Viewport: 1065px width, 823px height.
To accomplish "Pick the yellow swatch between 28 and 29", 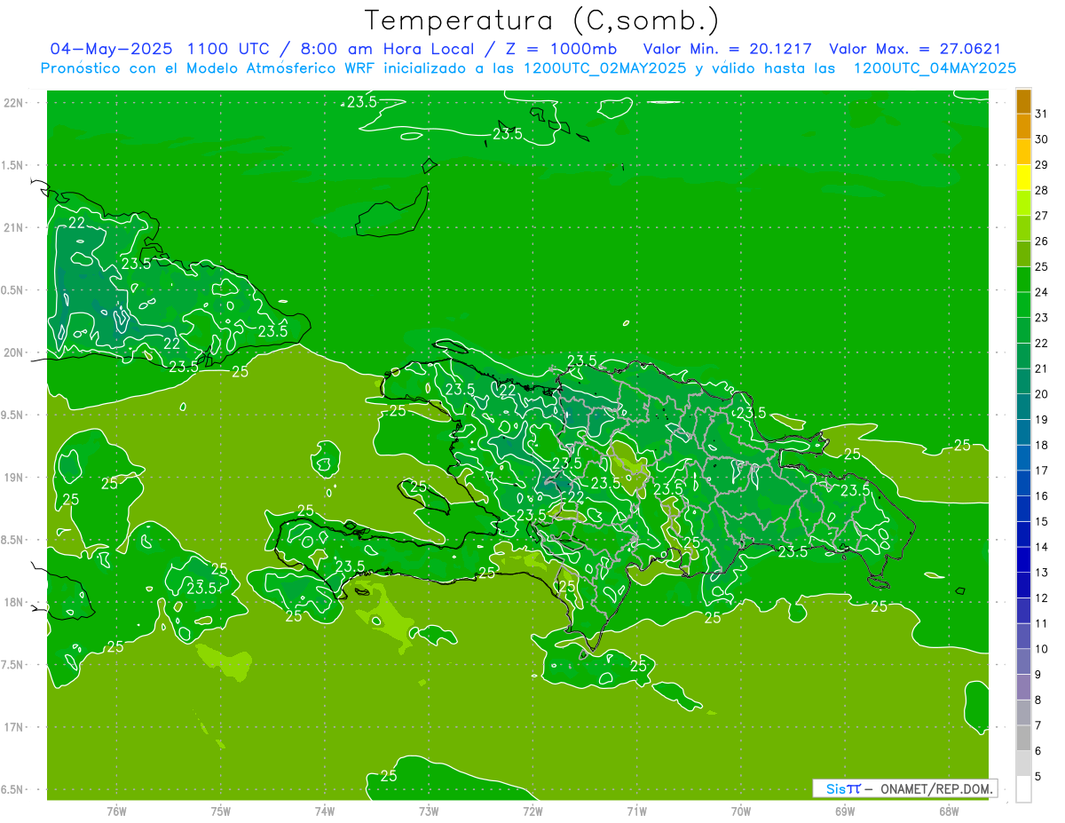I will coord(1023,178).
